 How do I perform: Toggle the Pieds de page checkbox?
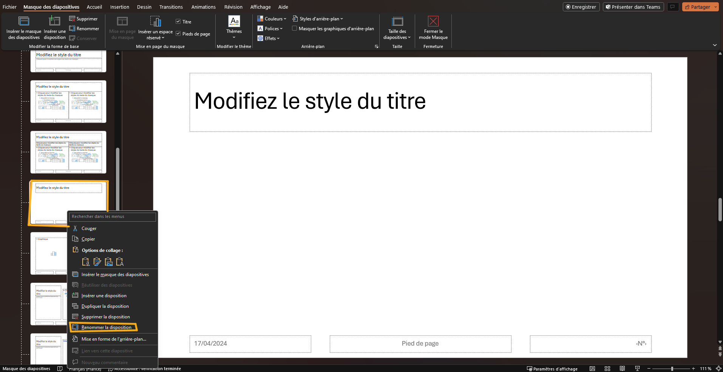[178, 34]
